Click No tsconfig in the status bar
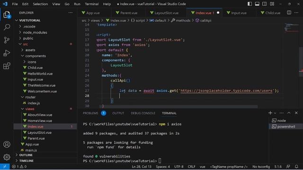Viewport: 303px width, 170px height. [261, 167]
